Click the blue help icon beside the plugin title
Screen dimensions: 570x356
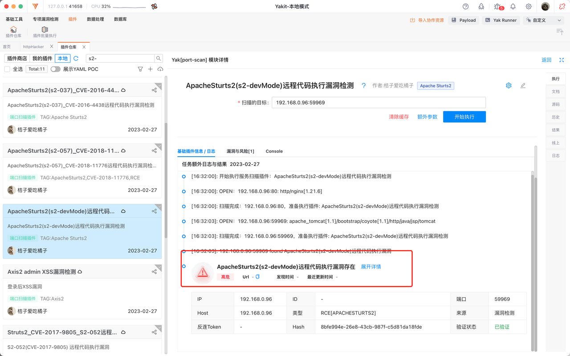coord(364,85)
